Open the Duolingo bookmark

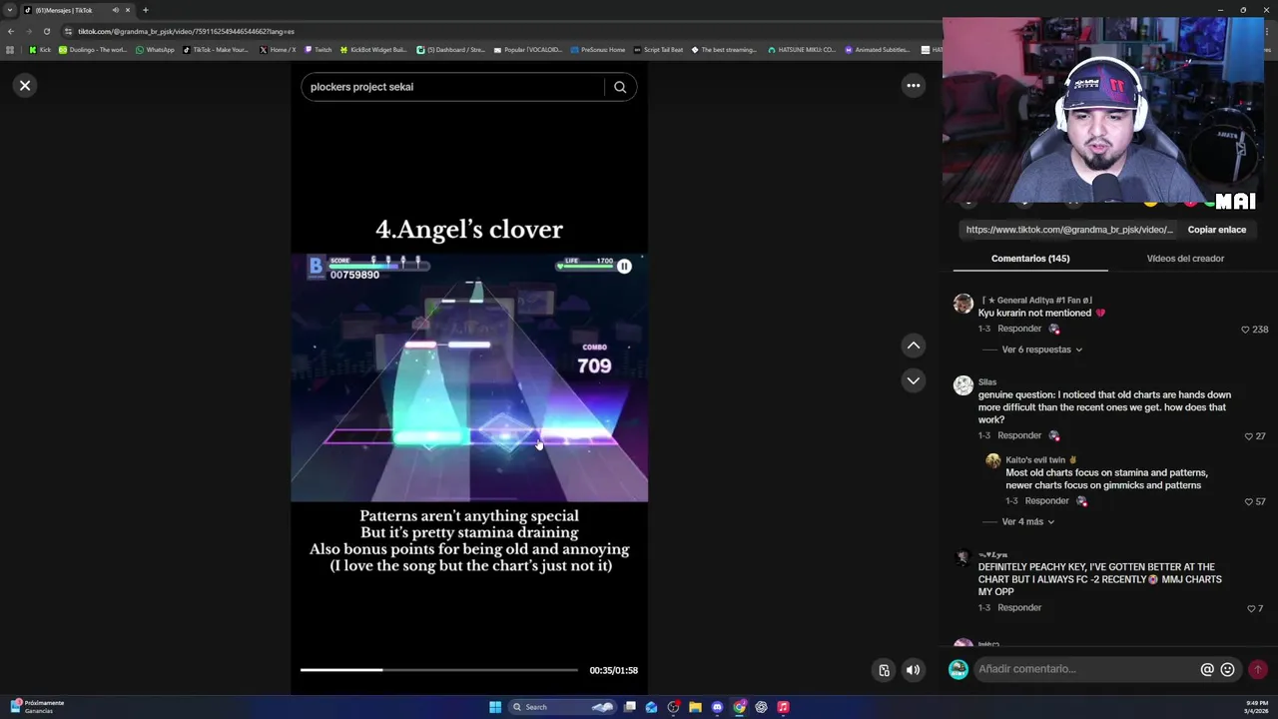pyautogui.click(x=93, y=50)
